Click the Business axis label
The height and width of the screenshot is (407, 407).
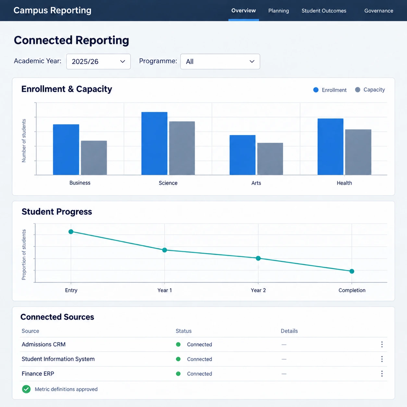[80, 183]
